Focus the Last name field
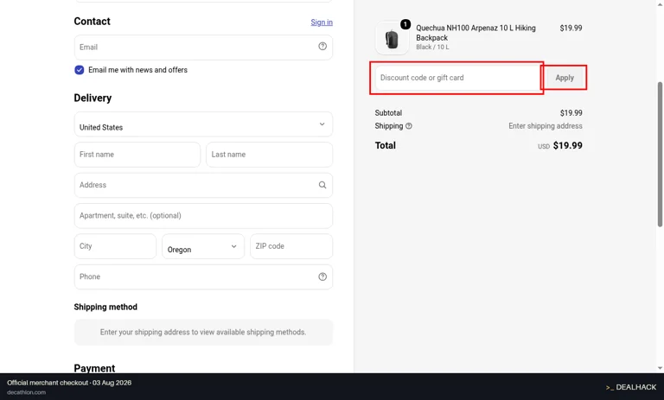 pyautogui.click(x=270, y=155)
